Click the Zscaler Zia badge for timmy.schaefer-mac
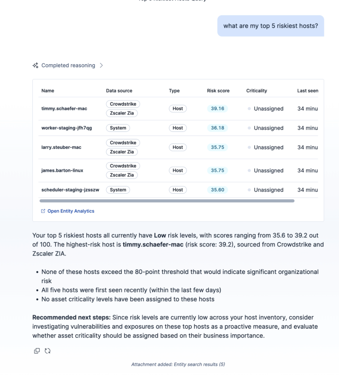 coord(122,113)
